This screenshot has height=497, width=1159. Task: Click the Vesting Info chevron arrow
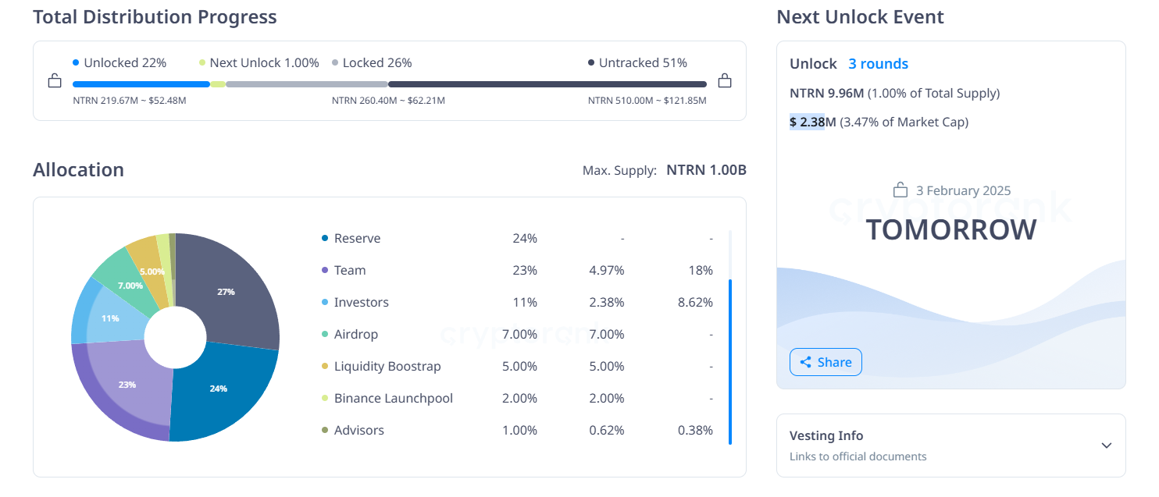(1106, 446)
